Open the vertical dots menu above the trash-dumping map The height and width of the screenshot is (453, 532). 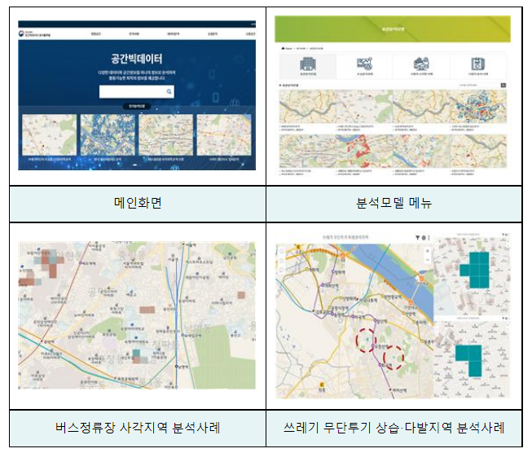[429, 238]
